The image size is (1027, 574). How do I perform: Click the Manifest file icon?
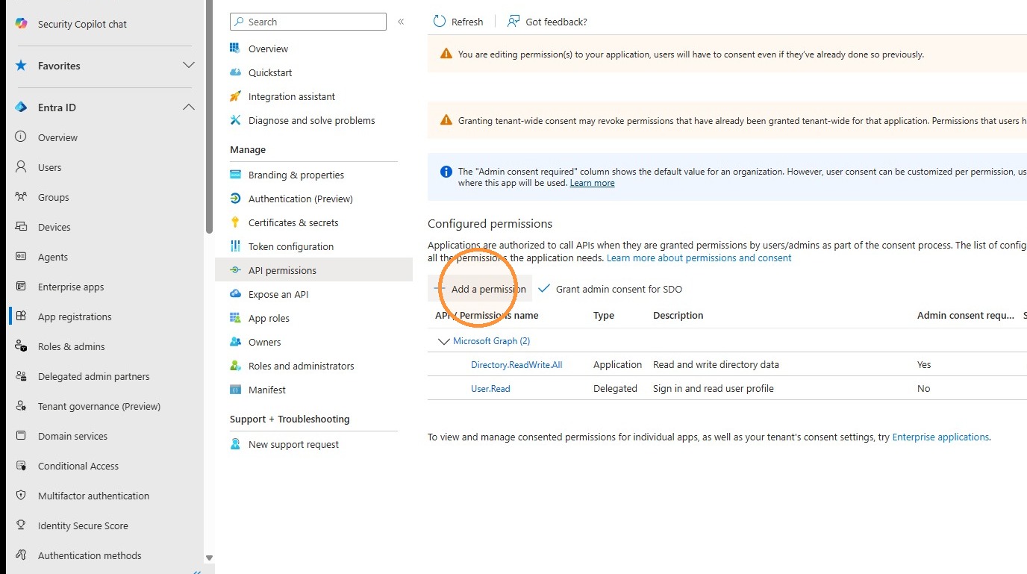click(x=236, y=390)
